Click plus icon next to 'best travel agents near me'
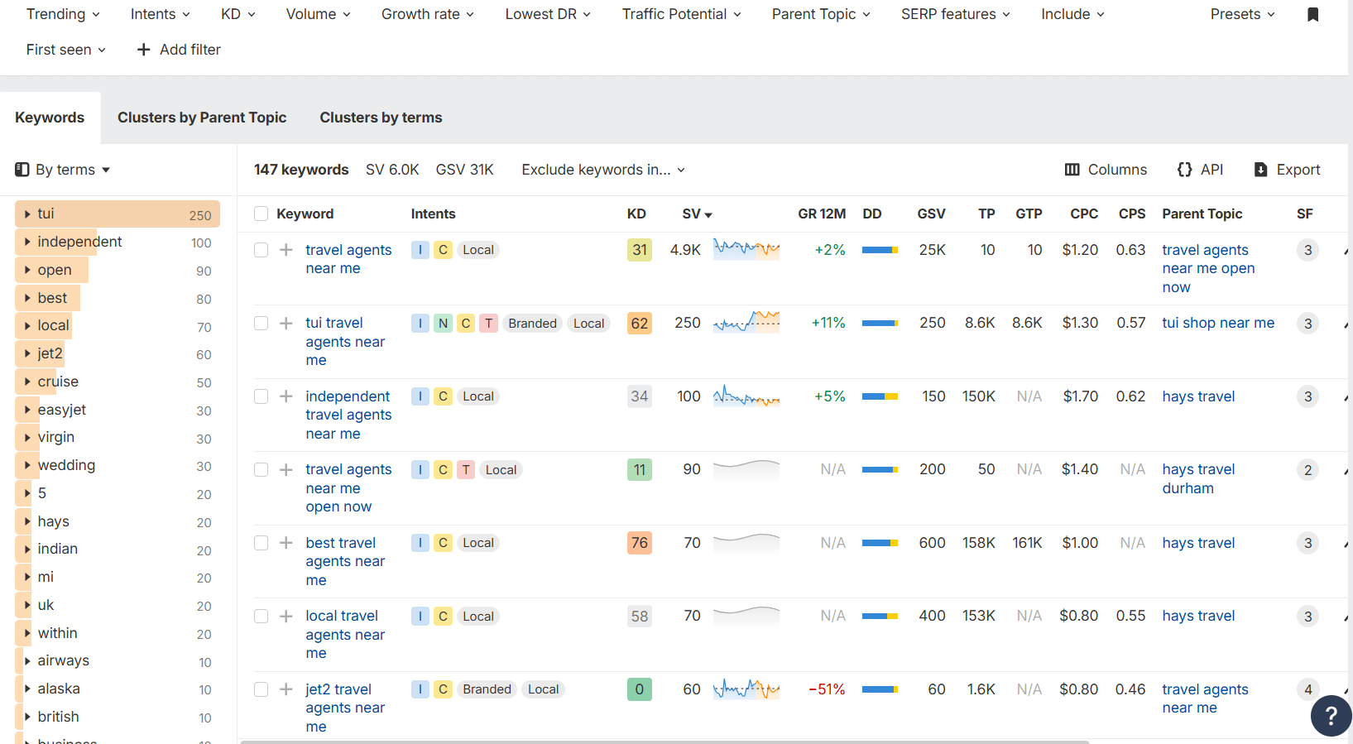The height and width of the screenshot is (744, 1353). tap(286, 543)
